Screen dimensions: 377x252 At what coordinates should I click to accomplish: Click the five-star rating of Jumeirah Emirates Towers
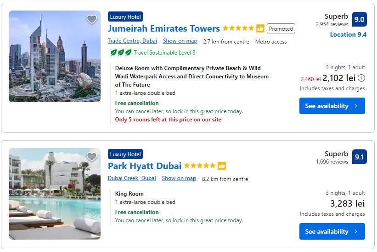coord(238,28)
